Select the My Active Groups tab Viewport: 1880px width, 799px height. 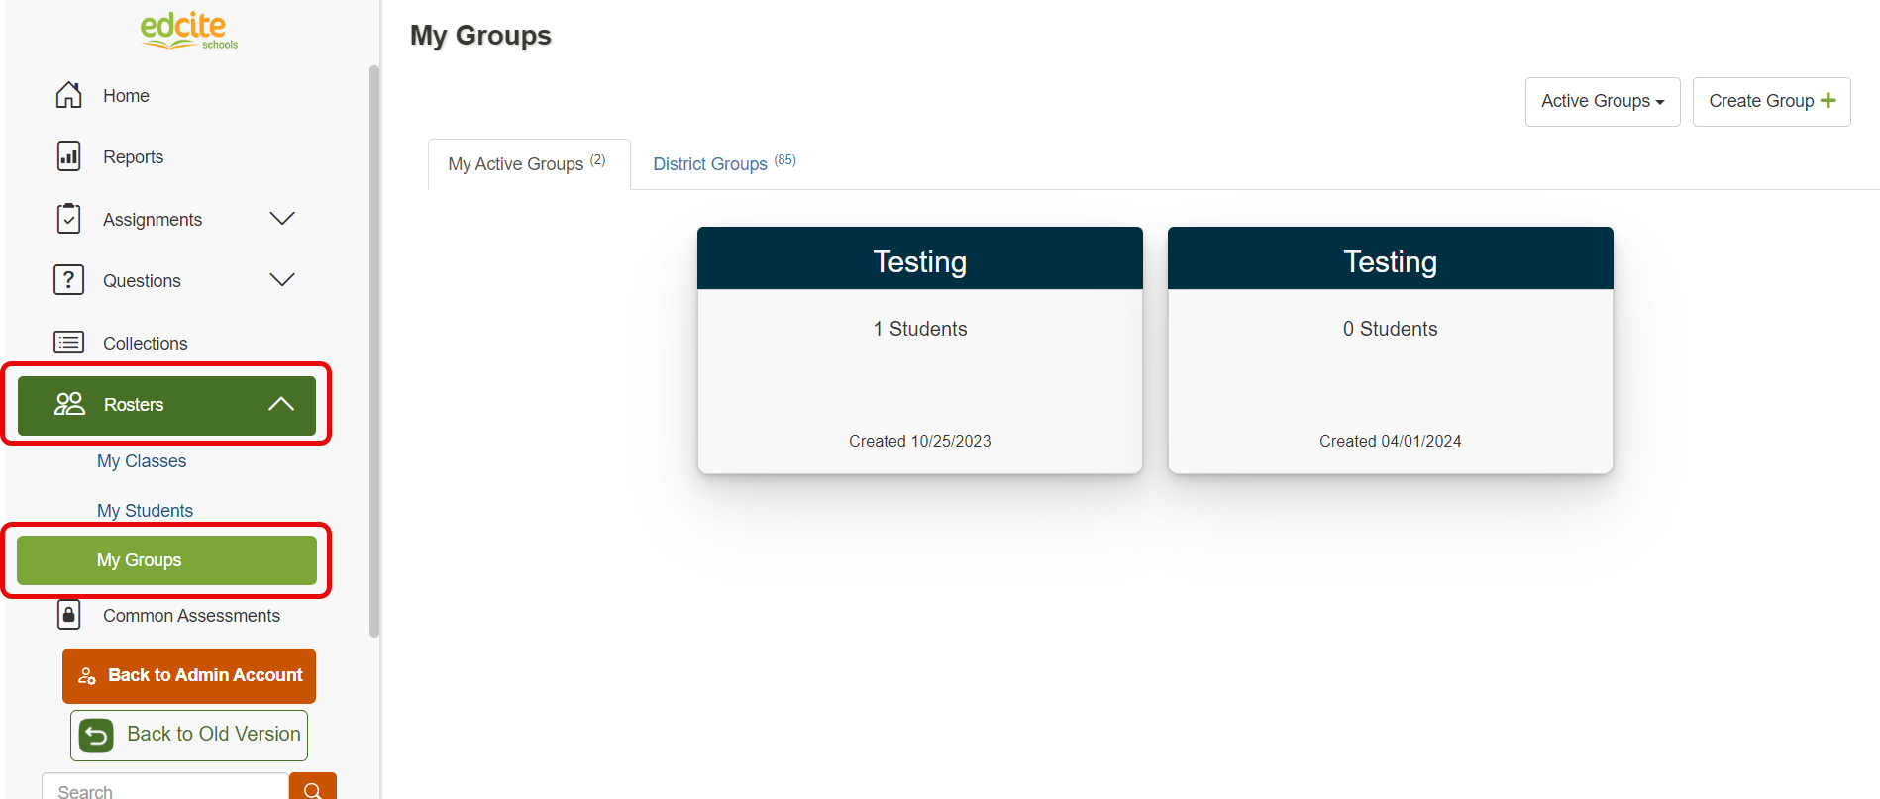529,164
